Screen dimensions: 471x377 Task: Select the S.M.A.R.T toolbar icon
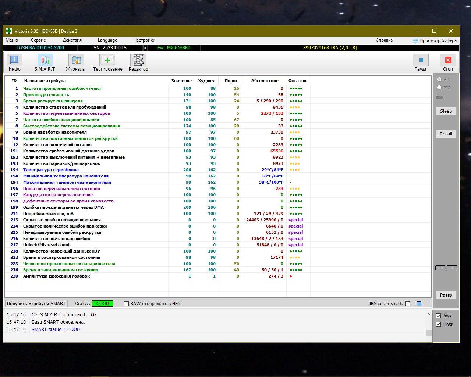45,60
